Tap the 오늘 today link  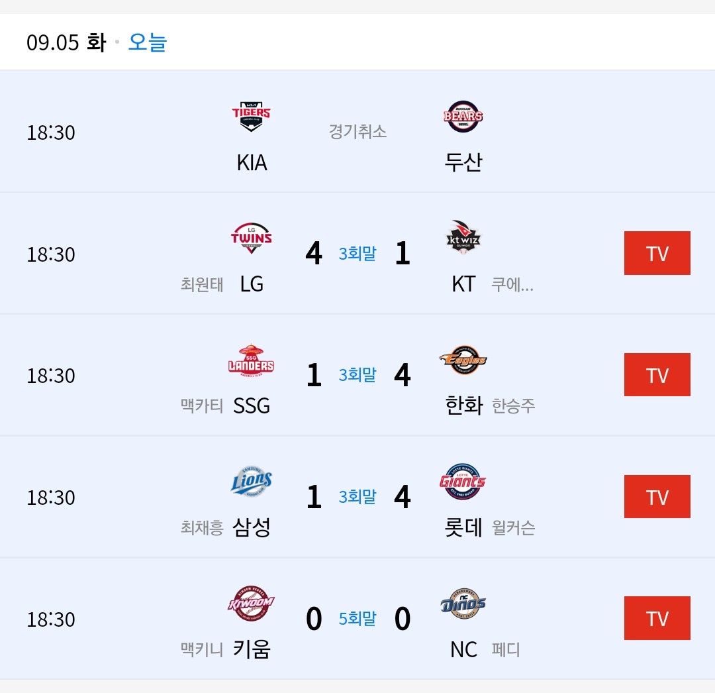point(147,42)
